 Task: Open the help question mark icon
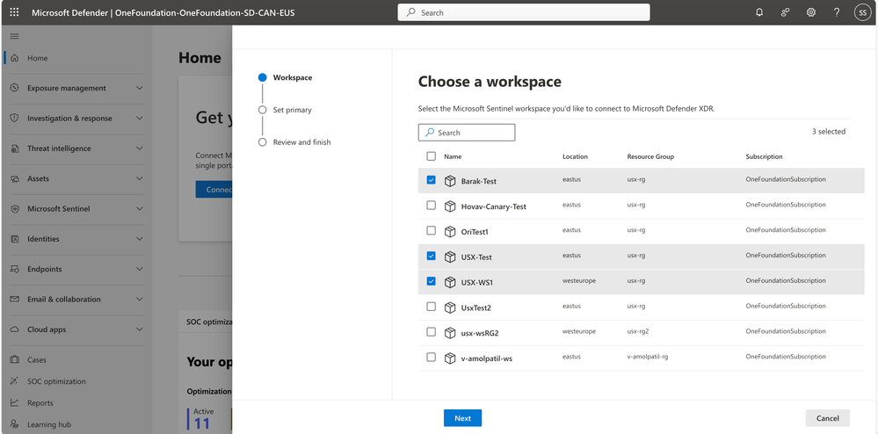pyautogui.click(x=837, y=12)
